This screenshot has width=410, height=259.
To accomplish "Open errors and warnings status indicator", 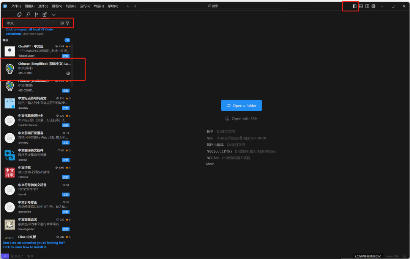I will coord(17,256).
